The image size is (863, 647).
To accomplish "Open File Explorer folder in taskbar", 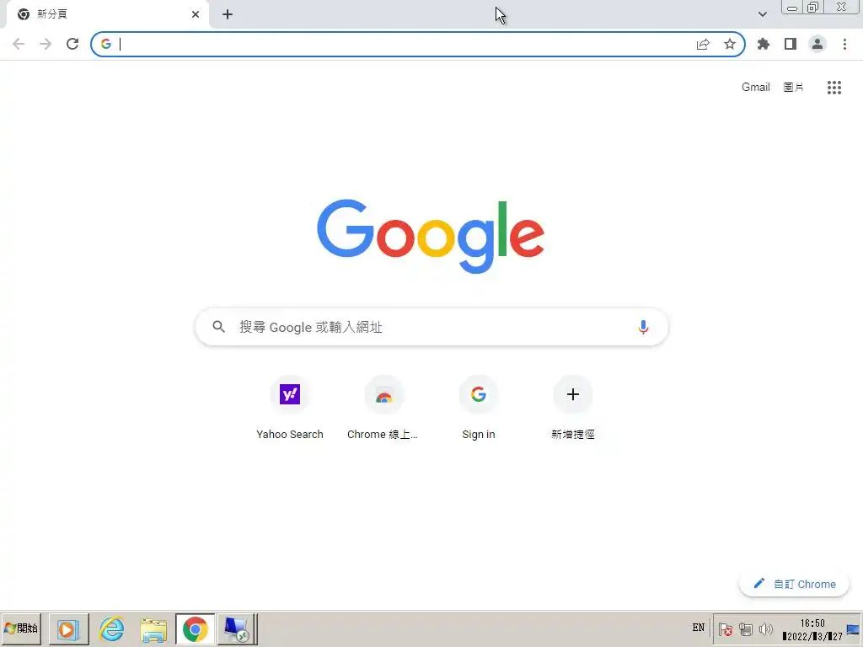I will pos(153,628).
